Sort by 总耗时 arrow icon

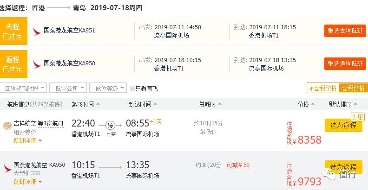220,104
